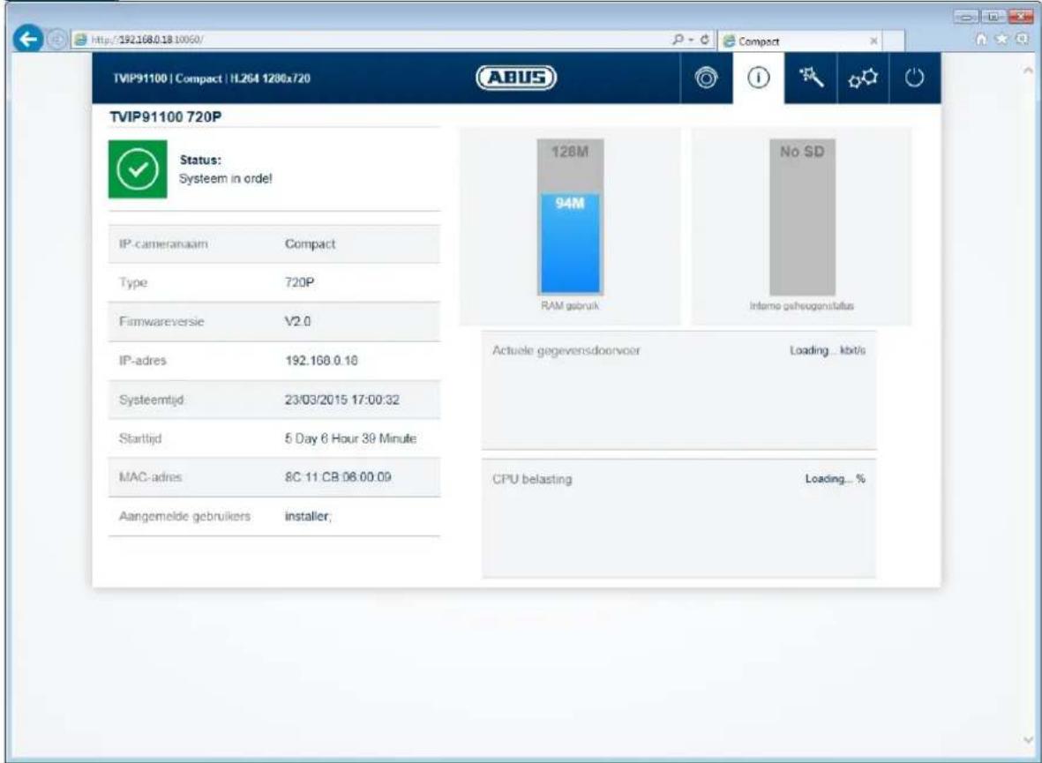The height and width of the screenshot is (763, 1042).
Task: Click the Firmwareversie label
Action: 161,322
